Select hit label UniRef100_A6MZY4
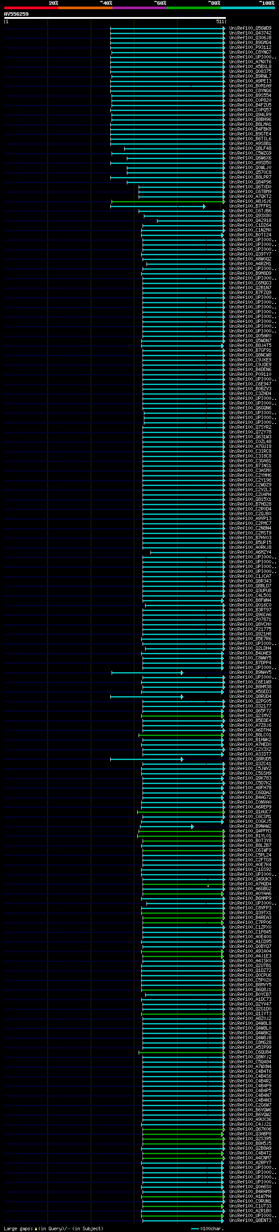 250,552
